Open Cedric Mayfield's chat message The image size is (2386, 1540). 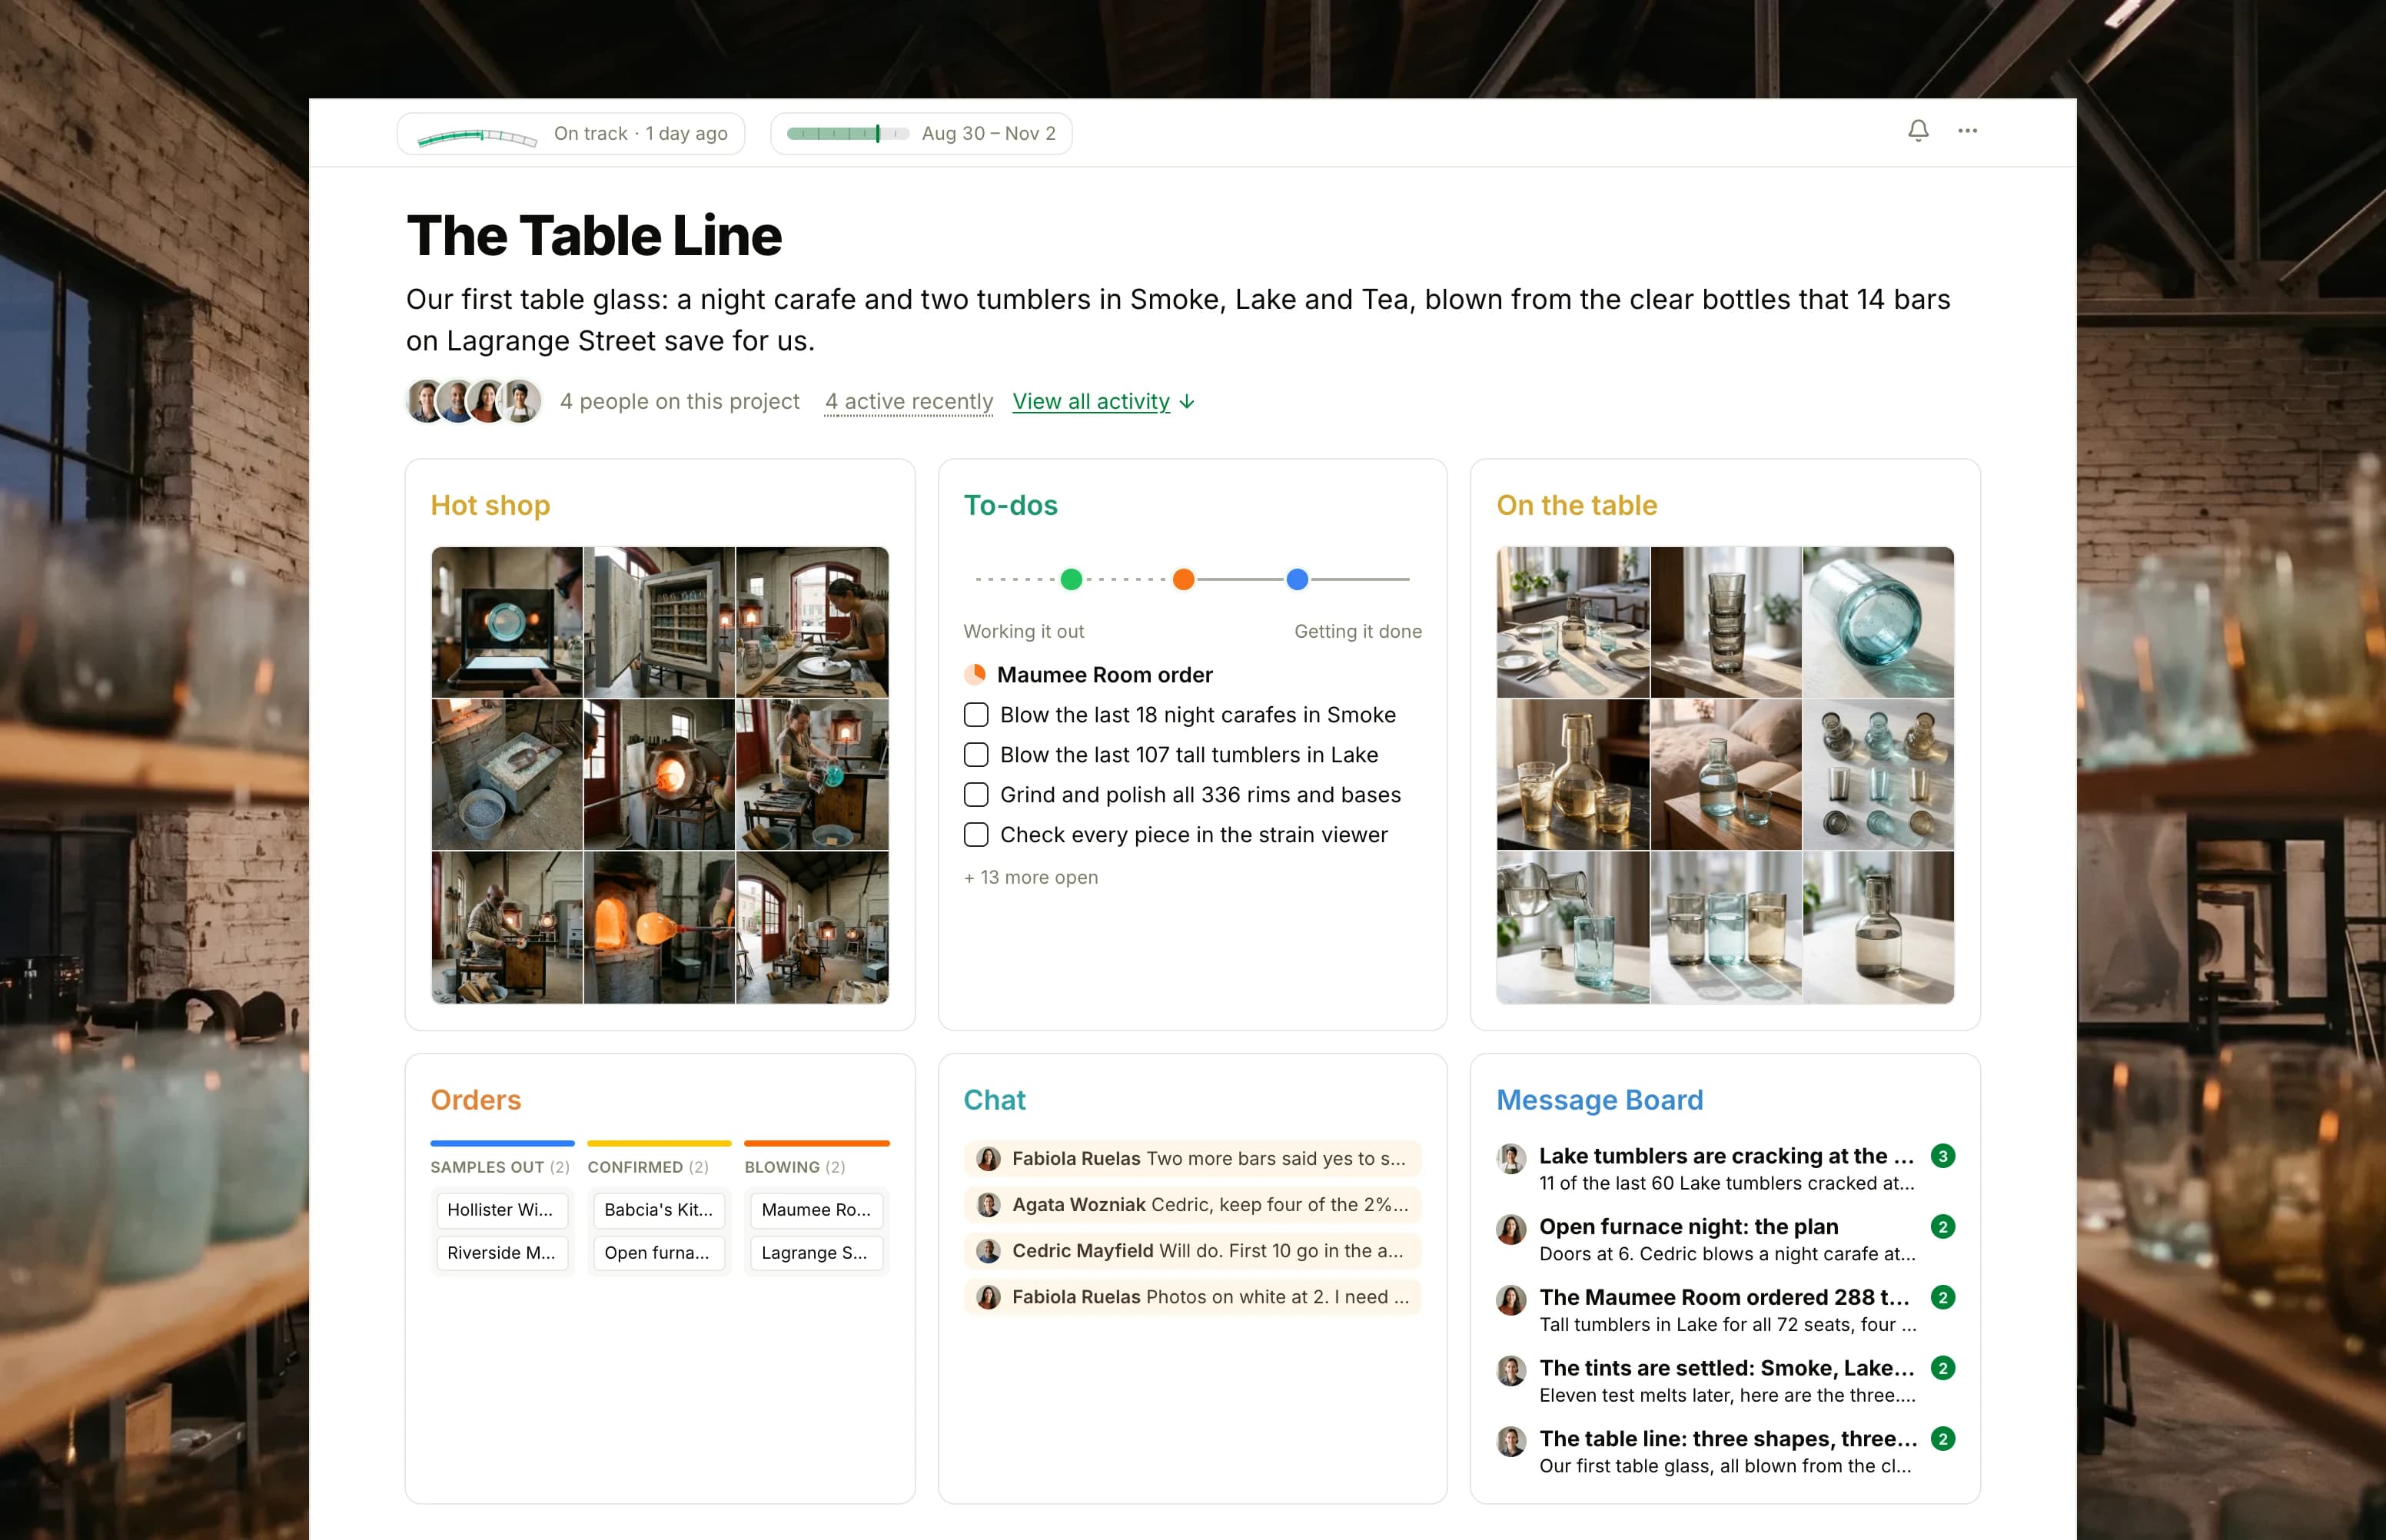click(1192, 1250)
